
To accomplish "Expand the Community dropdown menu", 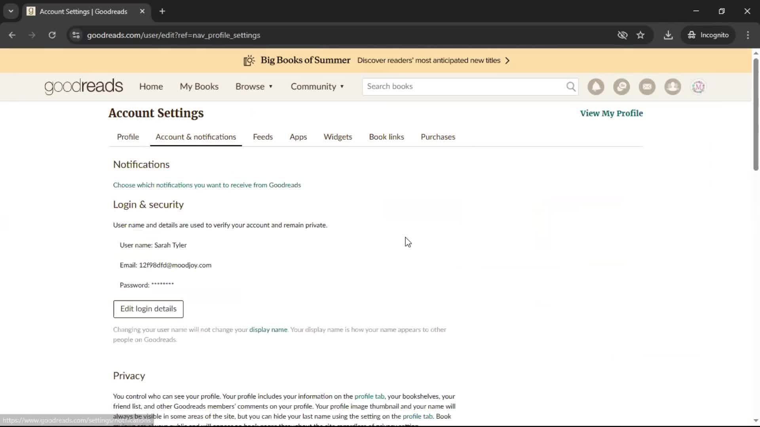I will click(x=317, y=87).
